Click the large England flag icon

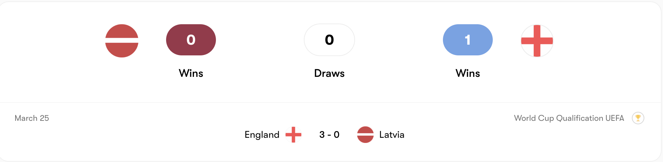coord(537,41)
